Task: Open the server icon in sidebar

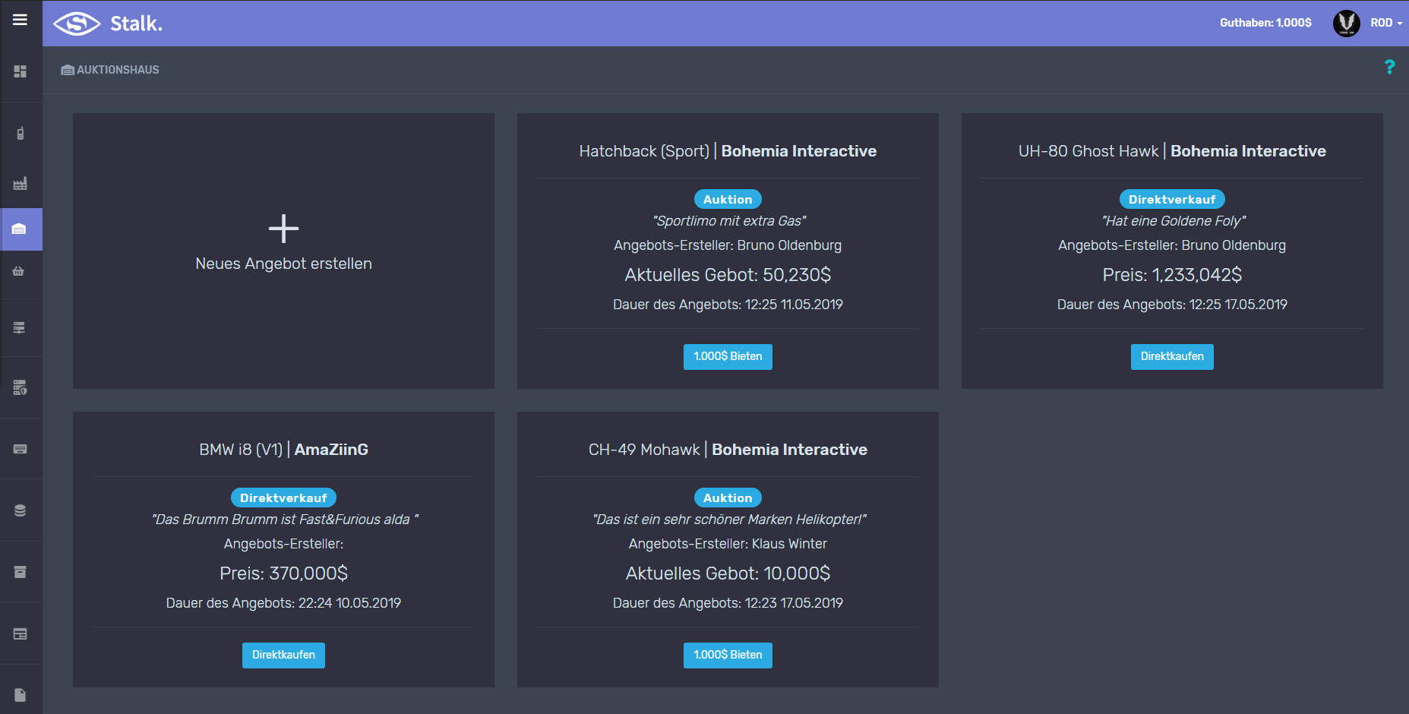Action: 20,328
